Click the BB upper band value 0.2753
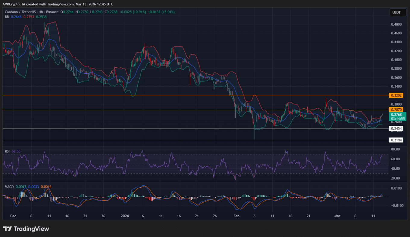The width and height of the screenshot is (410, 237). pyautogui.click(x=29, y=17)
